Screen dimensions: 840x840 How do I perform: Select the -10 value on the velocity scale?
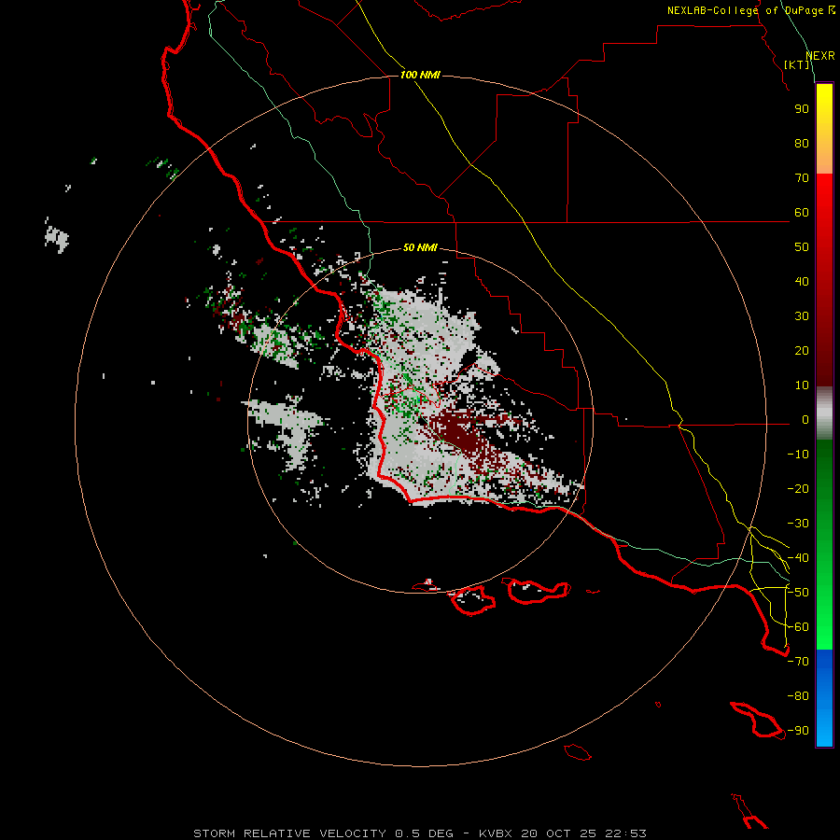pyautogui.click(x=798, y=455)
